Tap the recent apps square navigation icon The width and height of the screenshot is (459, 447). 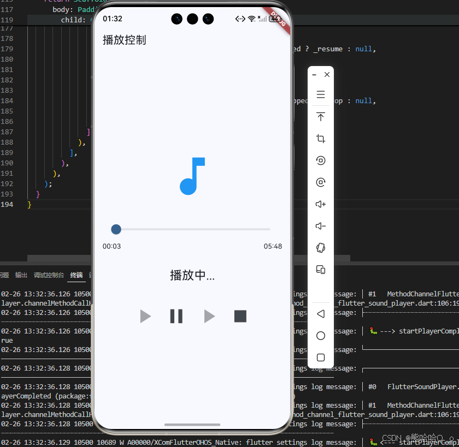(x=321, y=357)
